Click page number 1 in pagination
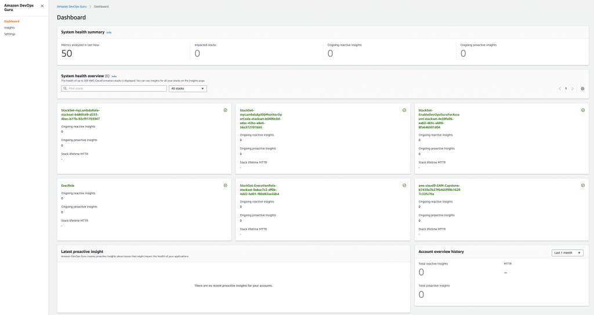The height and width of the screenshot is (315, 594). pyautogui.click(x=566, y=89)
